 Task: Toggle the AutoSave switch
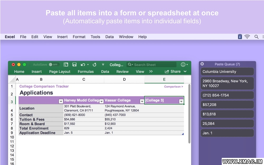point(54,64)
